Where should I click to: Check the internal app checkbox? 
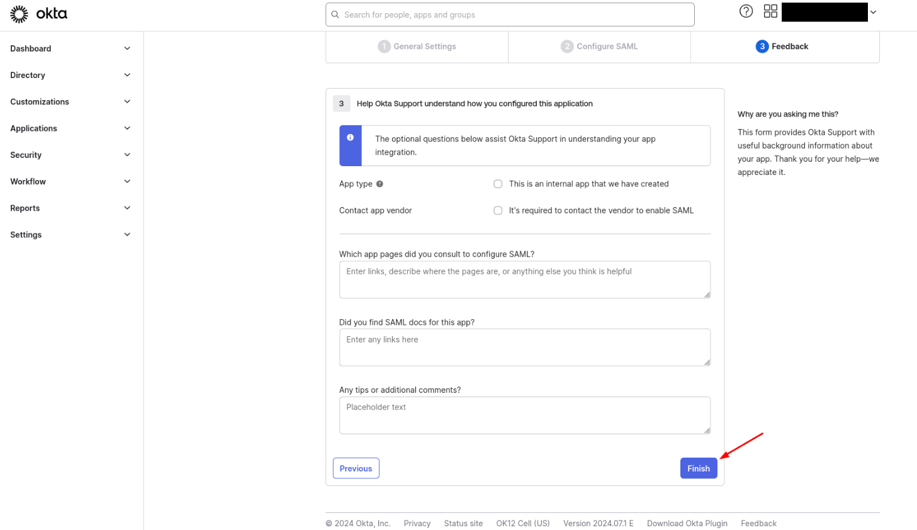pos(498,184)
